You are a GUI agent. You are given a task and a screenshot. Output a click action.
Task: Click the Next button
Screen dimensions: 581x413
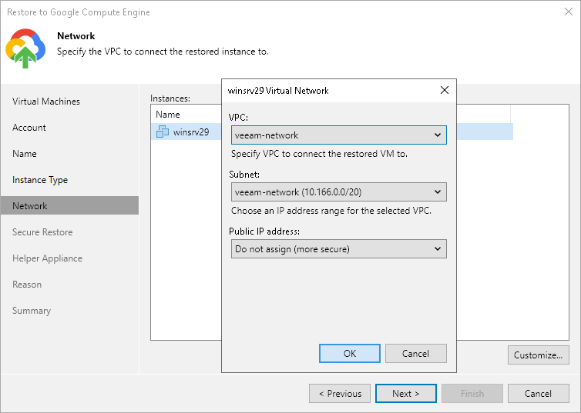(406, 394)
